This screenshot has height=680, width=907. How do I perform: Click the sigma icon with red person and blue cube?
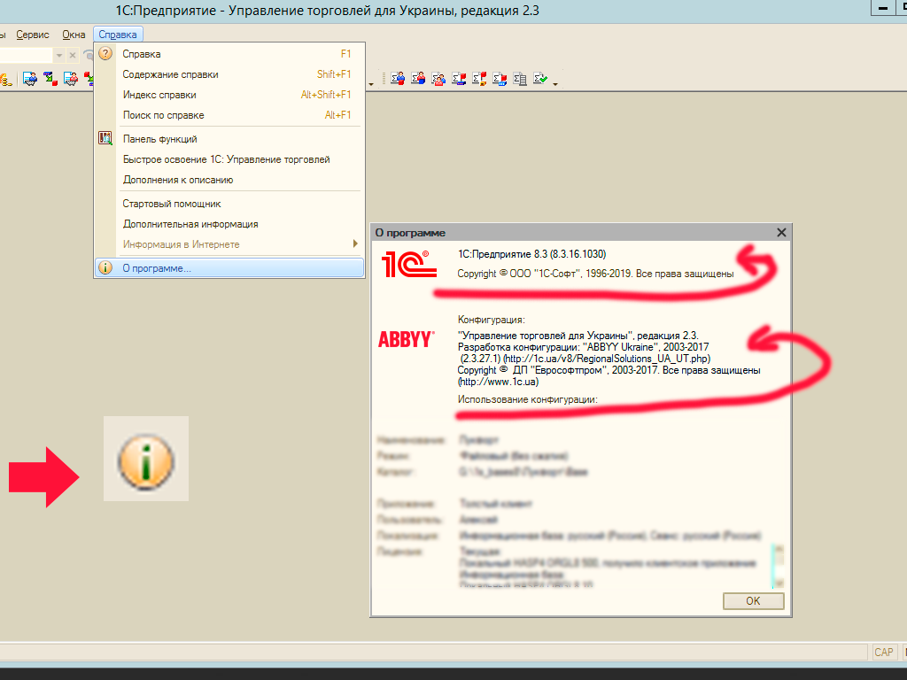[418, 79]
